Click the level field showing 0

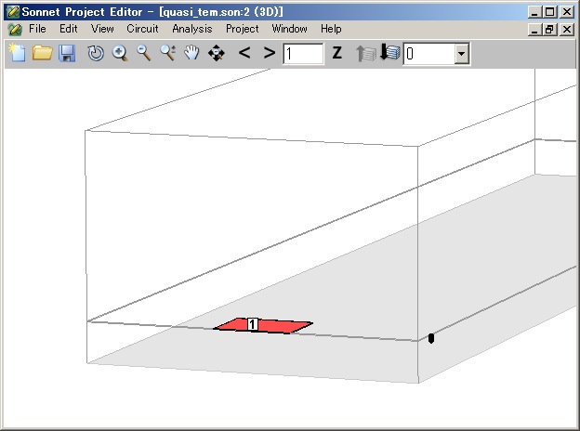[x=429, y=54]
